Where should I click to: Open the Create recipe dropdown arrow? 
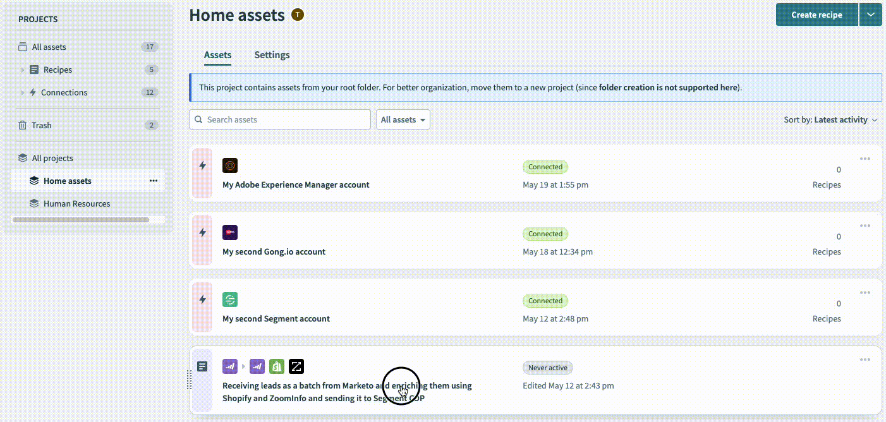coord(870,15)
